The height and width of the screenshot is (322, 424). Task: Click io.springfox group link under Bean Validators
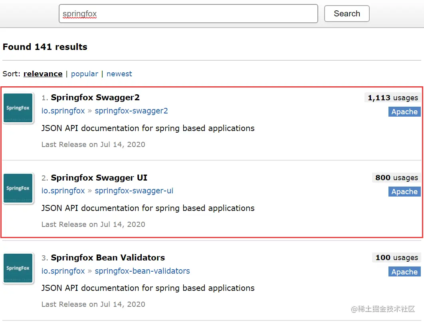[63, 271]
